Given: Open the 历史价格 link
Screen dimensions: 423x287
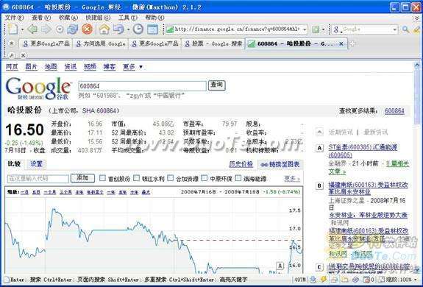Looking at the screenshot, I should click(x=241, y=164).
